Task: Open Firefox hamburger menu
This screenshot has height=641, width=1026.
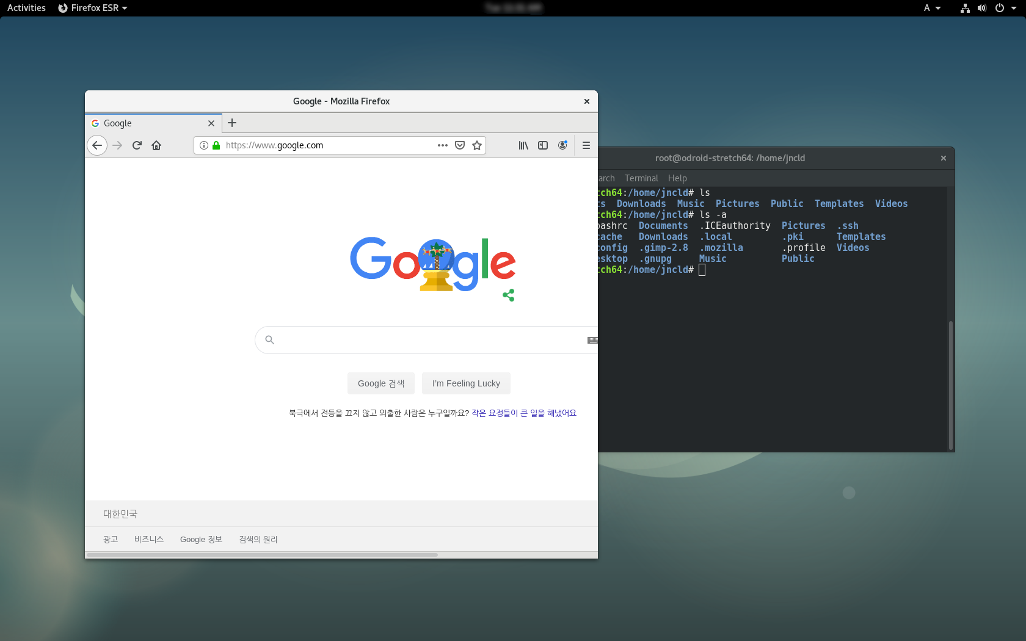Action: (586, 145)
